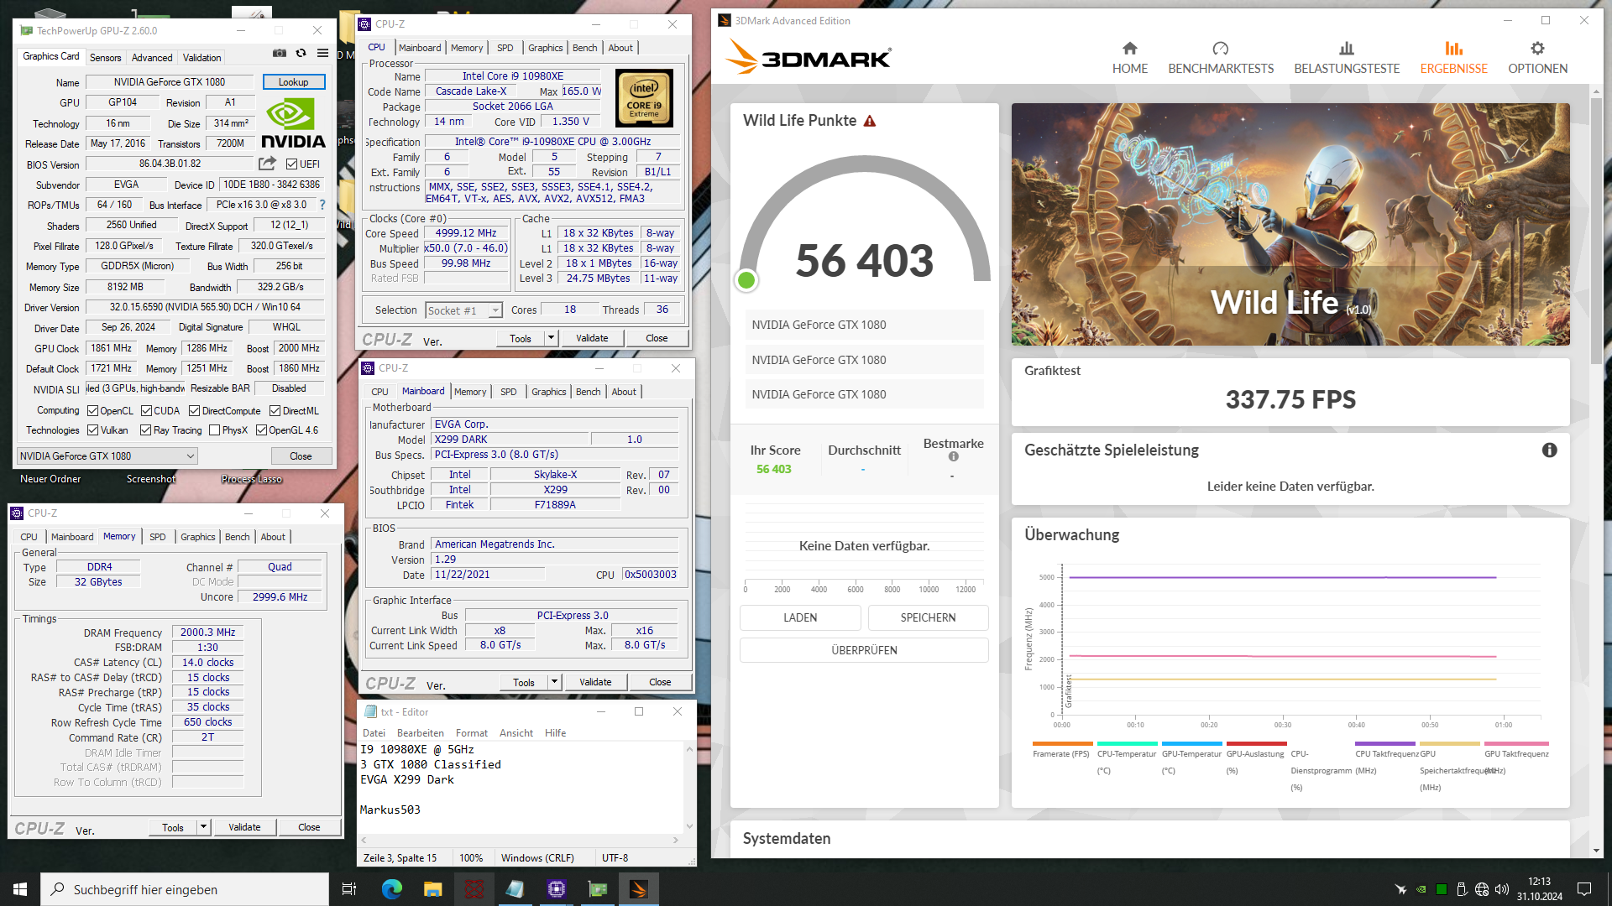Image resolution: width=1612 pixels, height=906 pixels.
Task: Click ÜBERPRÜFEN button in 3DMark
Action: coord(864,650)
